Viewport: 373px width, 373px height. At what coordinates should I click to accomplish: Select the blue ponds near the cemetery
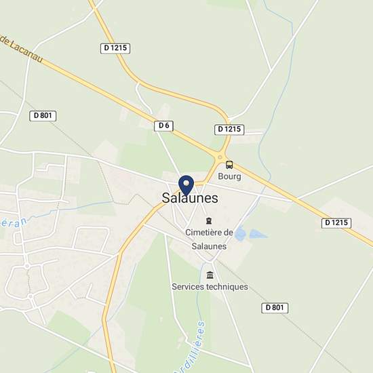[x=250, y=234]
